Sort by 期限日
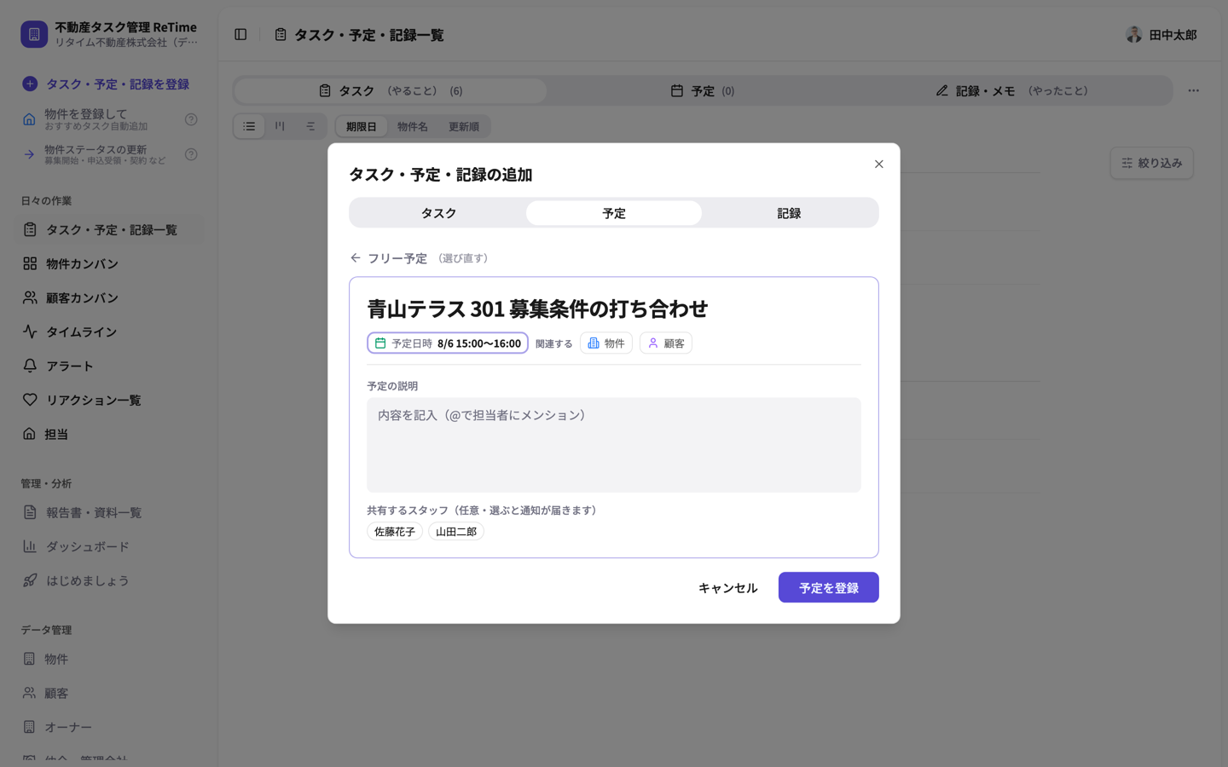The height and width of the screenshot is (767, 1228). [362, 126]
